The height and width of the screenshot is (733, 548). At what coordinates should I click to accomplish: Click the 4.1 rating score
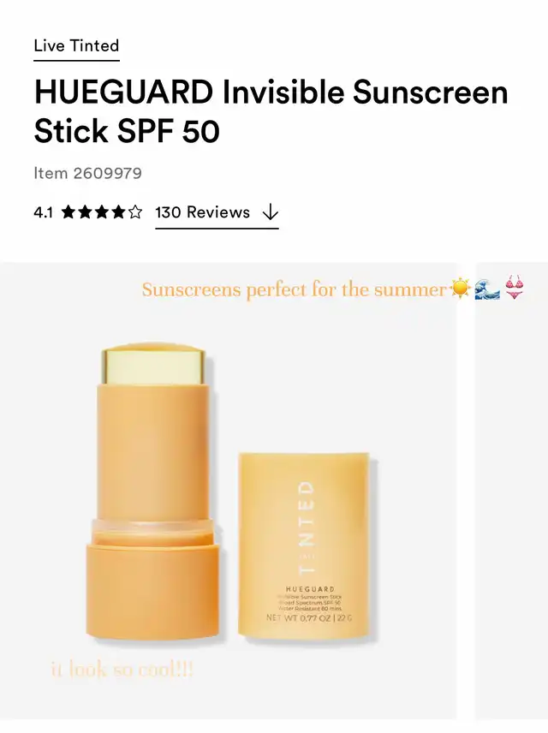coord(43,212)
